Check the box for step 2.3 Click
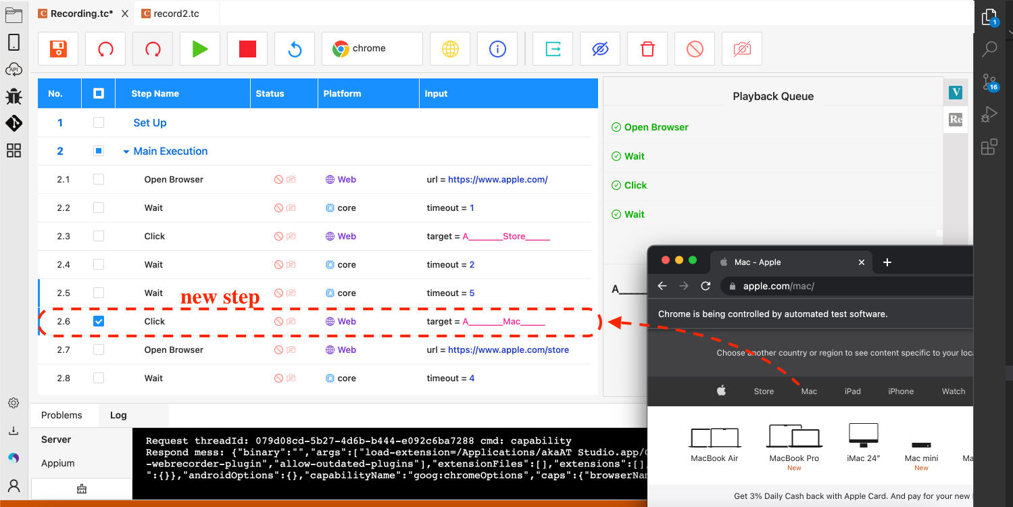Image resolution: width=1013 pixels, height=507 pixels. click(x=99, y=236)
